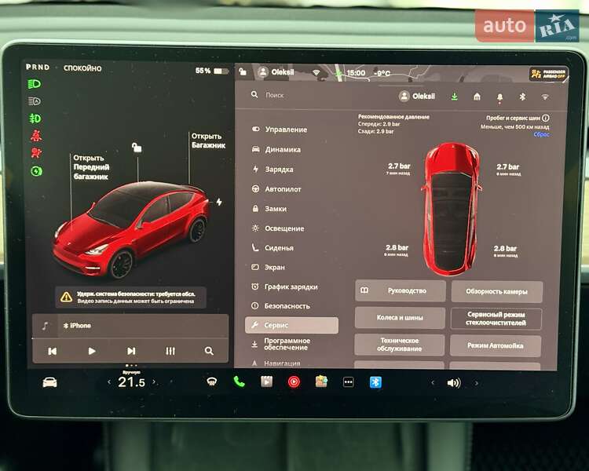Tap the rear-right 2.8 bar reading
The width and height of the screenshot is (589, 471).
pyautogui.click(x=505, y=251)
